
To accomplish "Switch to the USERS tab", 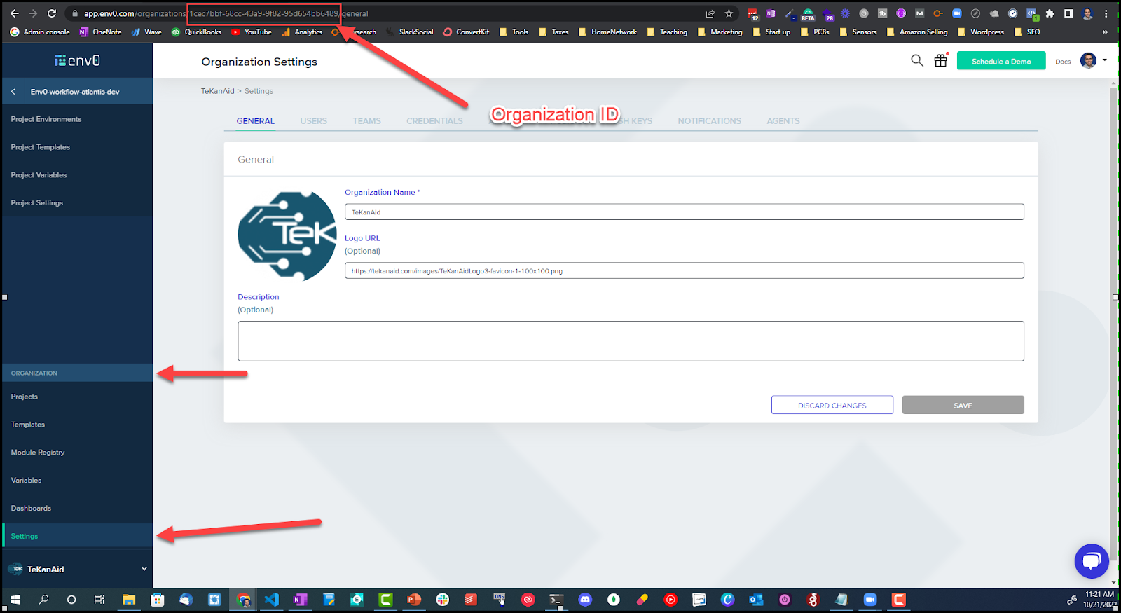I will click(x=314, y=121).
